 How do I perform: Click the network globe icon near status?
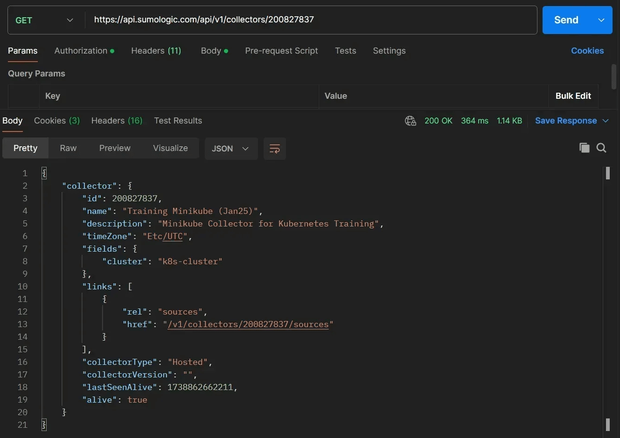tap(411, 121)
